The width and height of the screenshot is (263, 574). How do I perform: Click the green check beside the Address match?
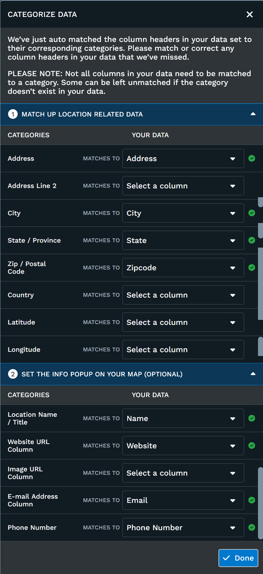point(252,158)
